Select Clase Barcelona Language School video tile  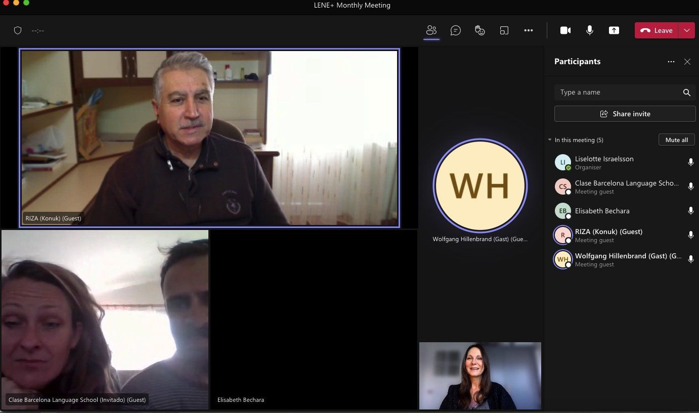click(105, 319)
